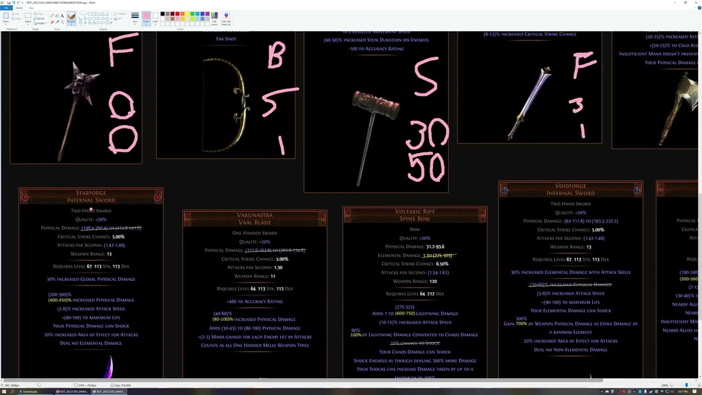Screen dimensions: 702x395
Task: Click the Varunastra Vaal Blade title
Action: [x=254, y=218]
